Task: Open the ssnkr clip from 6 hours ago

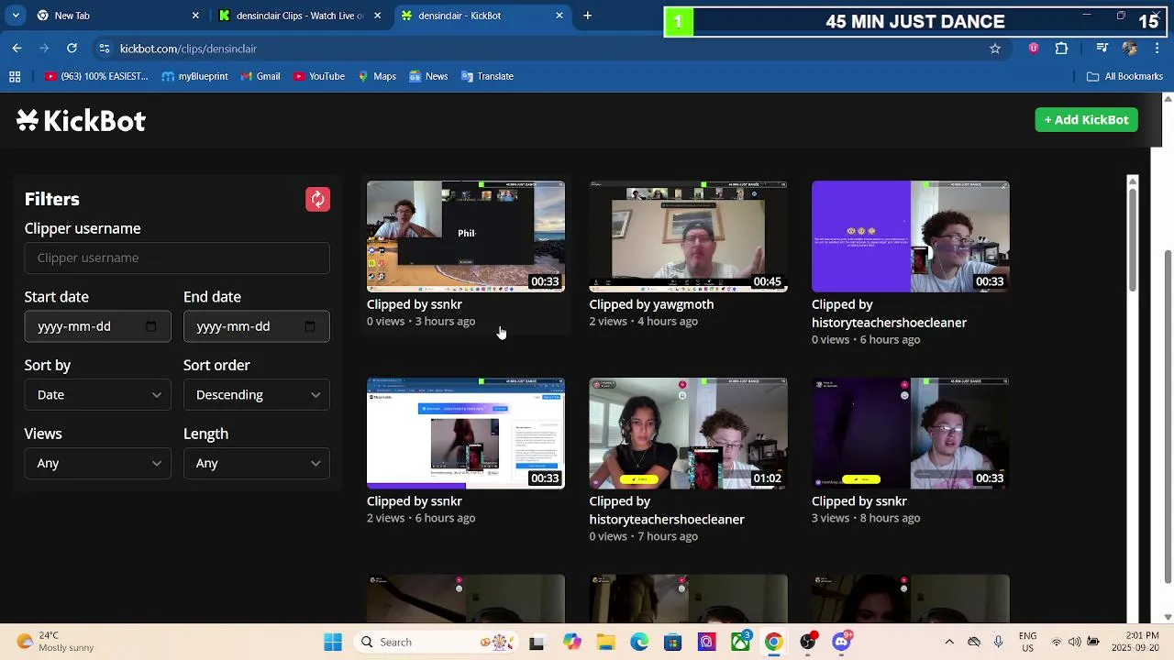Action: [x=466, y=434]
